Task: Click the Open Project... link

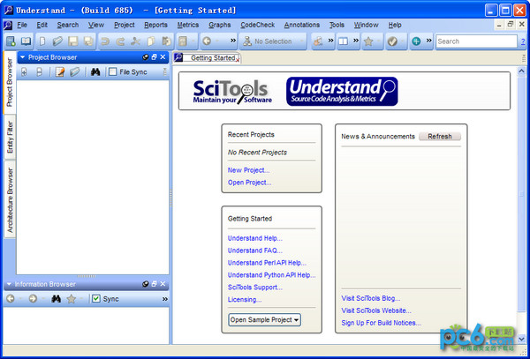Action: click(x=249, y=183)
